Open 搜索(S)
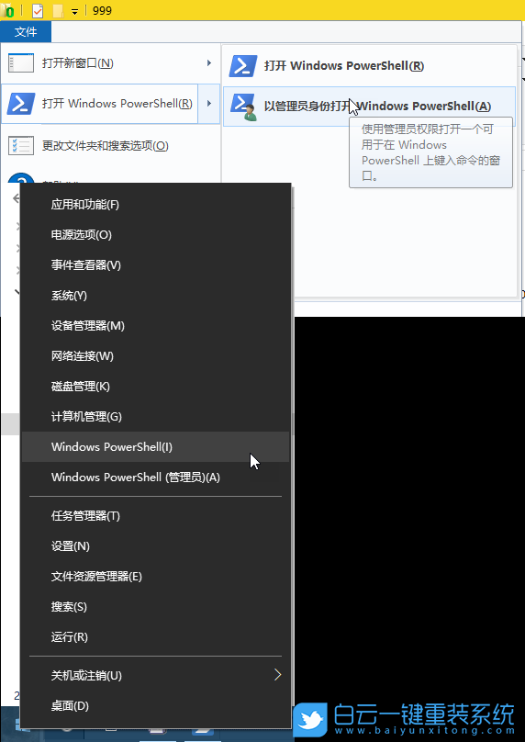 155,607
